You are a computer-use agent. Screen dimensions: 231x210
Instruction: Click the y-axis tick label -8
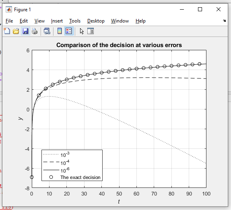click(x=27, y=189)
